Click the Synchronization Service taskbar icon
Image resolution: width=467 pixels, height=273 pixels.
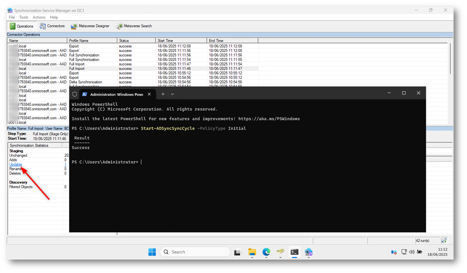click(x=308, y=252)
